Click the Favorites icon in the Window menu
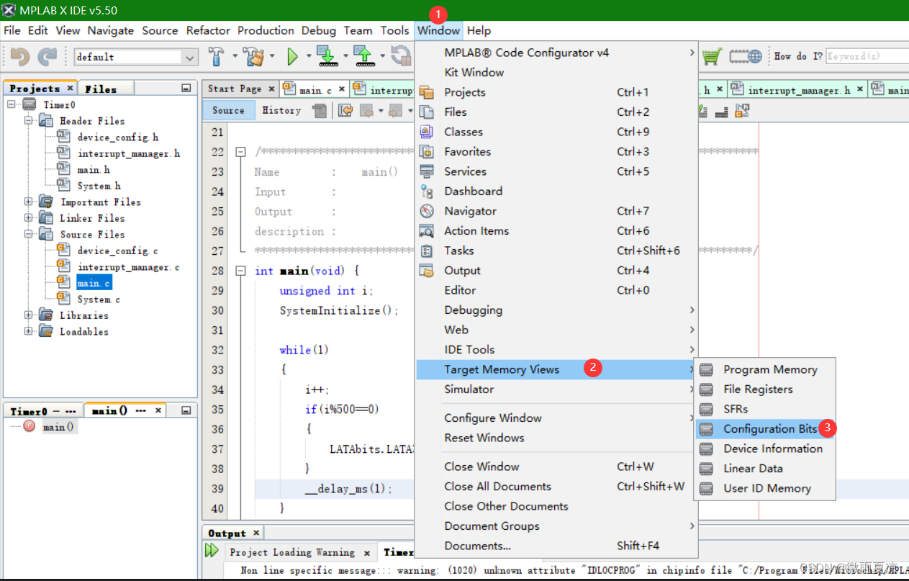Viewport: 909px width, 581px height. [427, 152]
